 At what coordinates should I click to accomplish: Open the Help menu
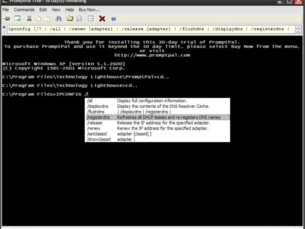[x=69, y=10]
